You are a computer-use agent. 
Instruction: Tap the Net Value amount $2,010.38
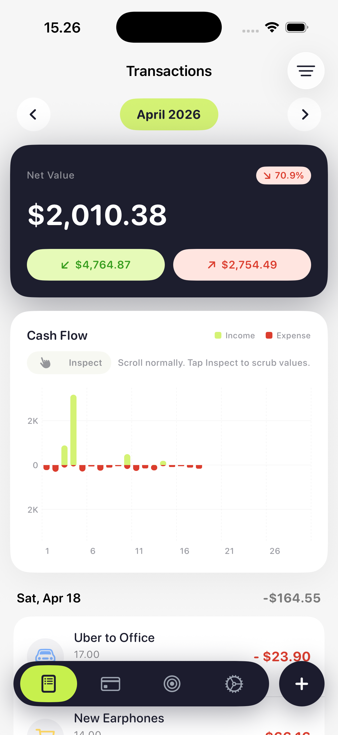tap(97, 215)
